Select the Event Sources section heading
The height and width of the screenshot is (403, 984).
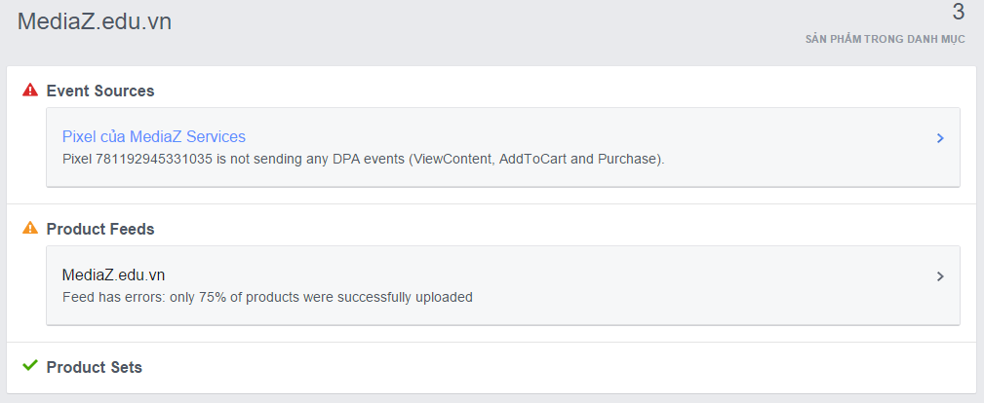coord(100,91)
